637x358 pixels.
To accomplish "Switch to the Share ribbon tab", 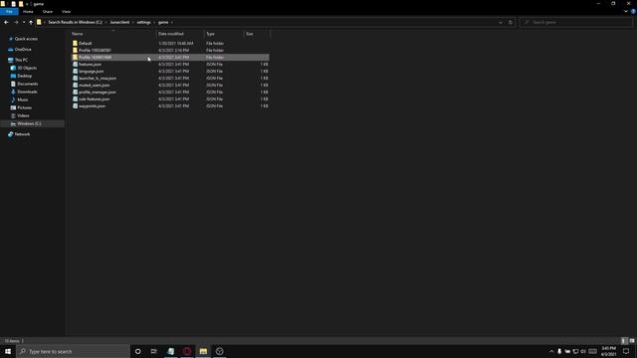I will click(x=48, y=12).
